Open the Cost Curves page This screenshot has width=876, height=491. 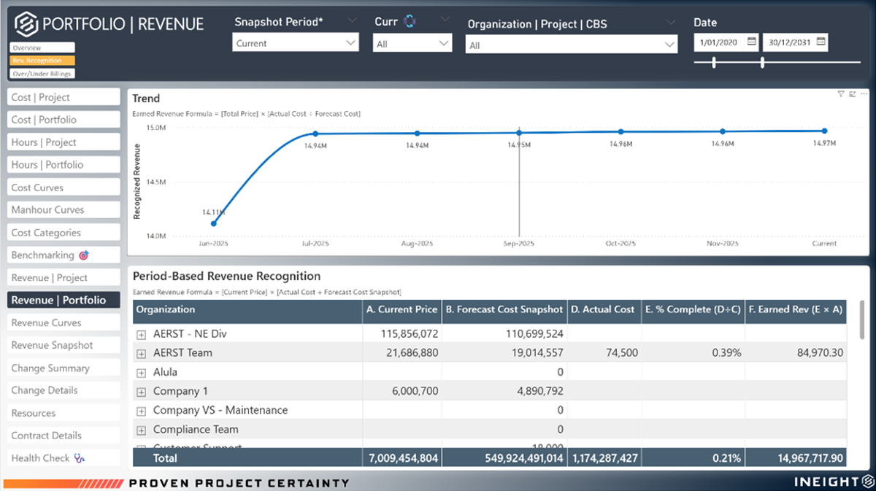point(64,187)
